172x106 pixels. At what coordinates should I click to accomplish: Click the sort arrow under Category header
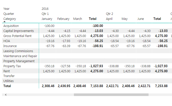coord(4,22)
